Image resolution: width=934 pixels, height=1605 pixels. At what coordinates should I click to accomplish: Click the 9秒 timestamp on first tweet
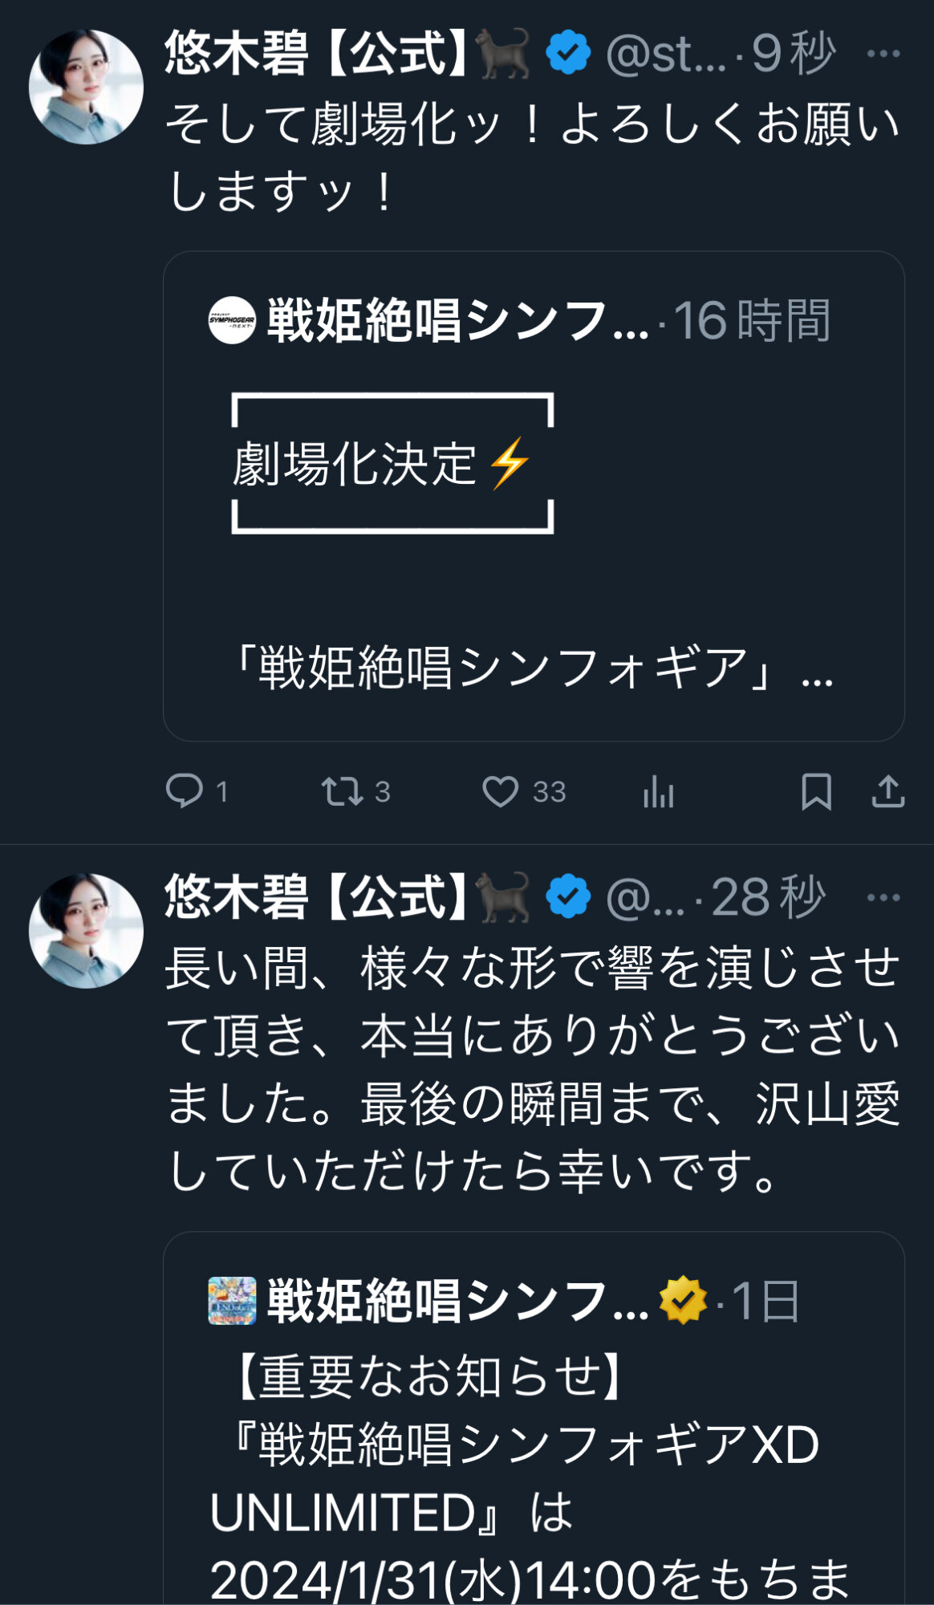(794, 54)
